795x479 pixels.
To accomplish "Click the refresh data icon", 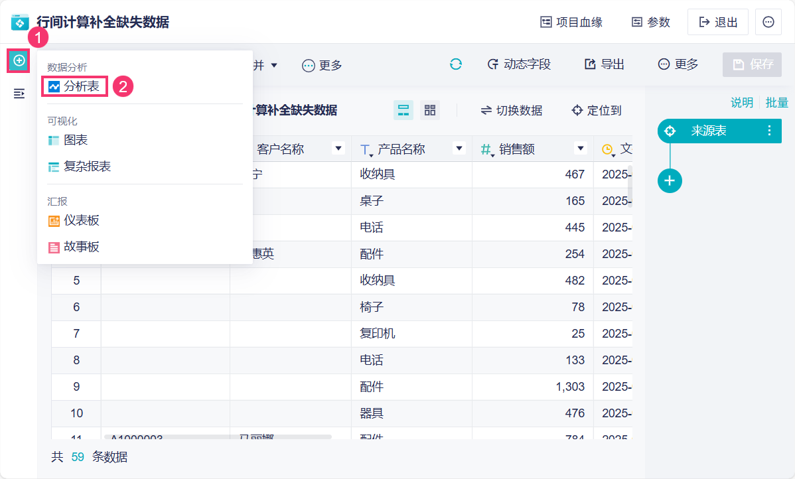I will click(x=455, y=64).
